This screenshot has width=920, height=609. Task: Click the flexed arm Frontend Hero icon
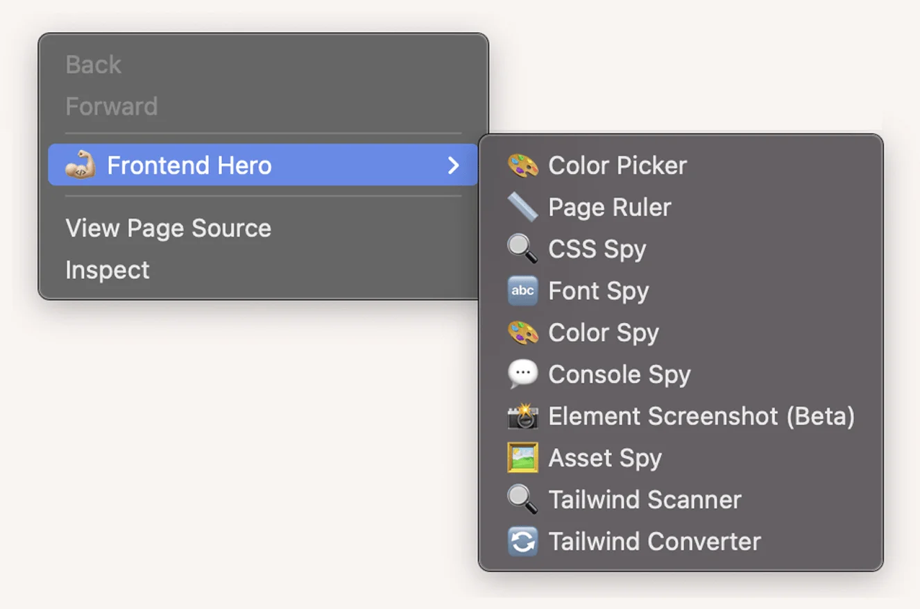[80, 165]
